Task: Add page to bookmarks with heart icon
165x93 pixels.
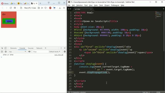Action: point(45,8)
